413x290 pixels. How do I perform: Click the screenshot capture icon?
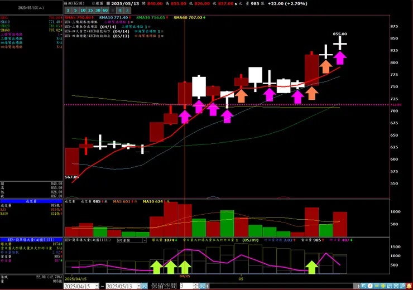point(396,286)
